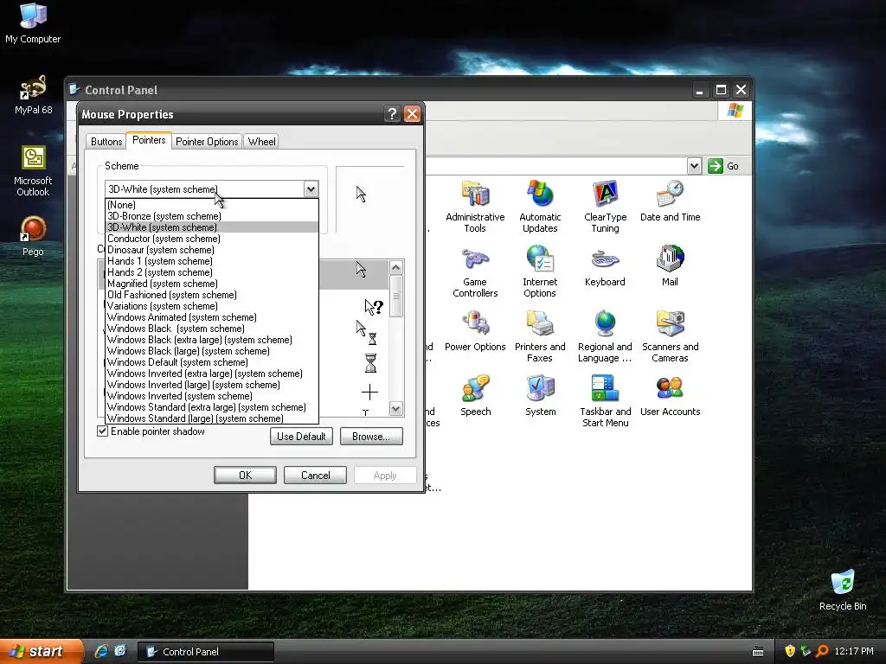The image size is (886, 664).
Task: Click OK in Mouse Properties
Action: 245,476
